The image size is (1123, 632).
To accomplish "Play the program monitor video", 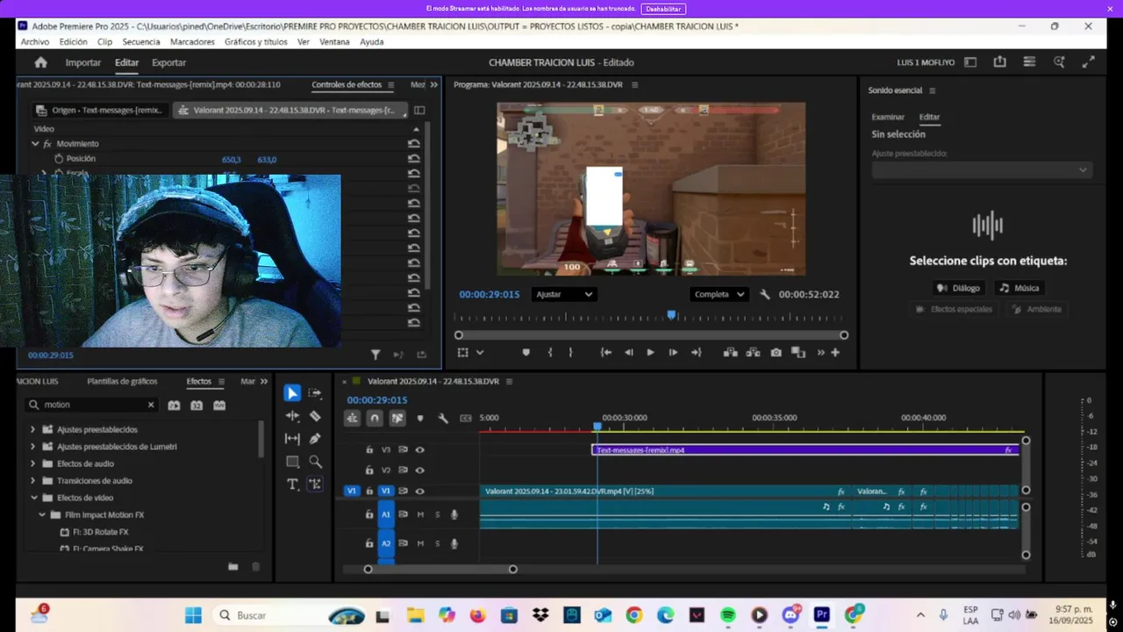I will [650, 353].
